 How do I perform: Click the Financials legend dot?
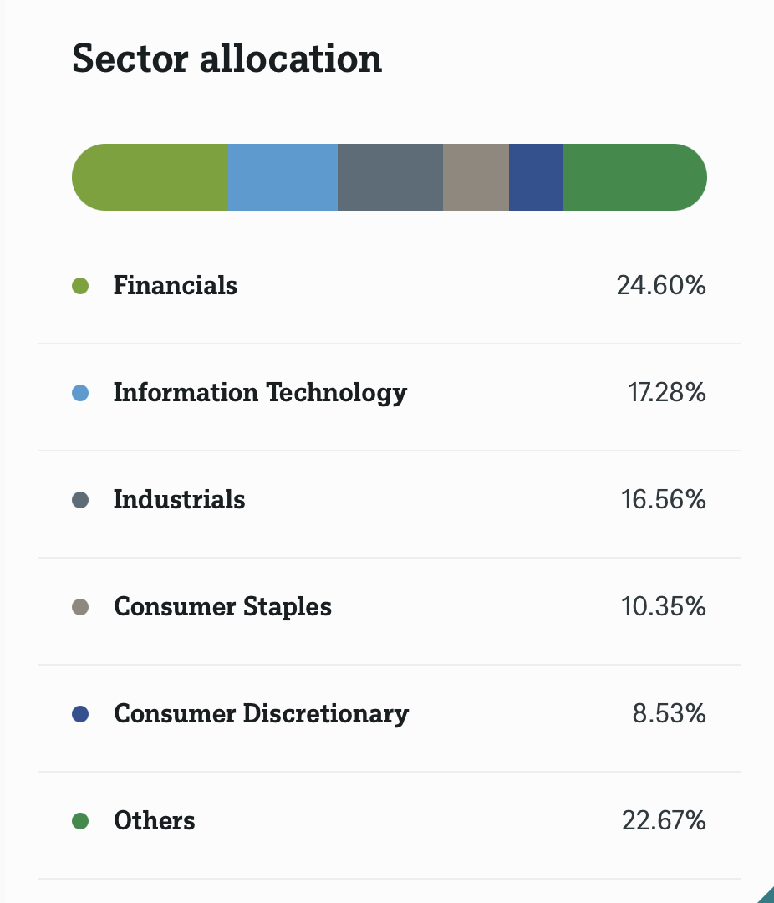[80, 286]
